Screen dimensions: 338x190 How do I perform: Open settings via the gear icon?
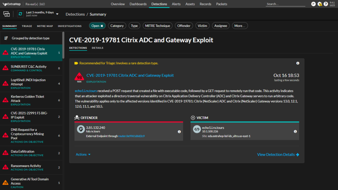click(320, 4)
